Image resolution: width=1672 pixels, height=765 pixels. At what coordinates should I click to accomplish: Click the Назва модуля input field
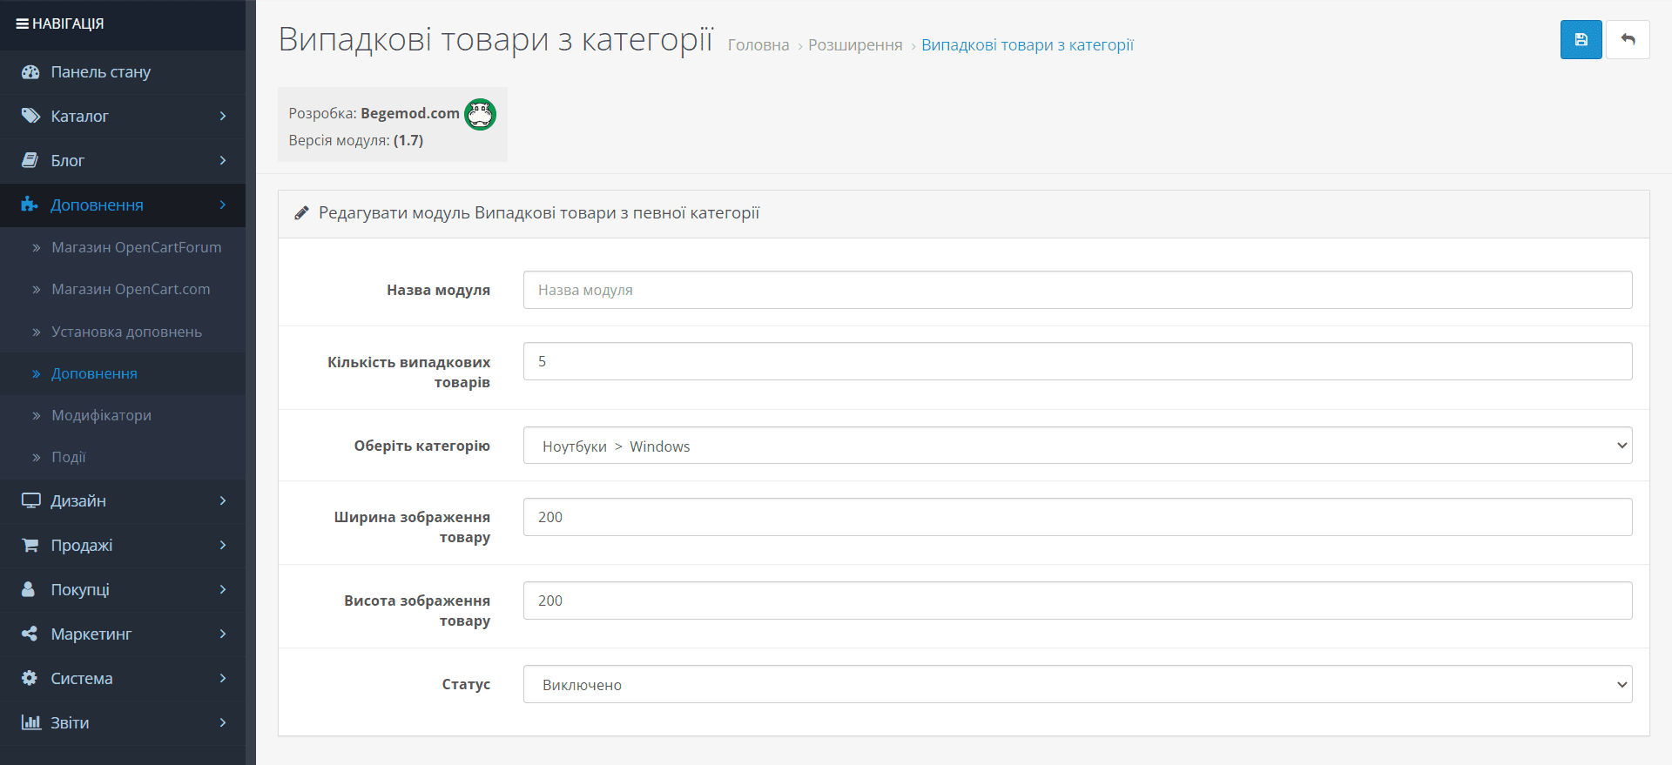click(1077, 290)
